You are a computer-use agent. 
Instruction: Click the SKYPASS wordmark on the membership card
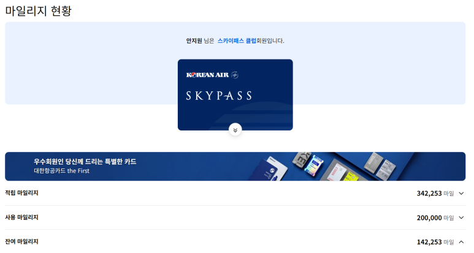219,96
